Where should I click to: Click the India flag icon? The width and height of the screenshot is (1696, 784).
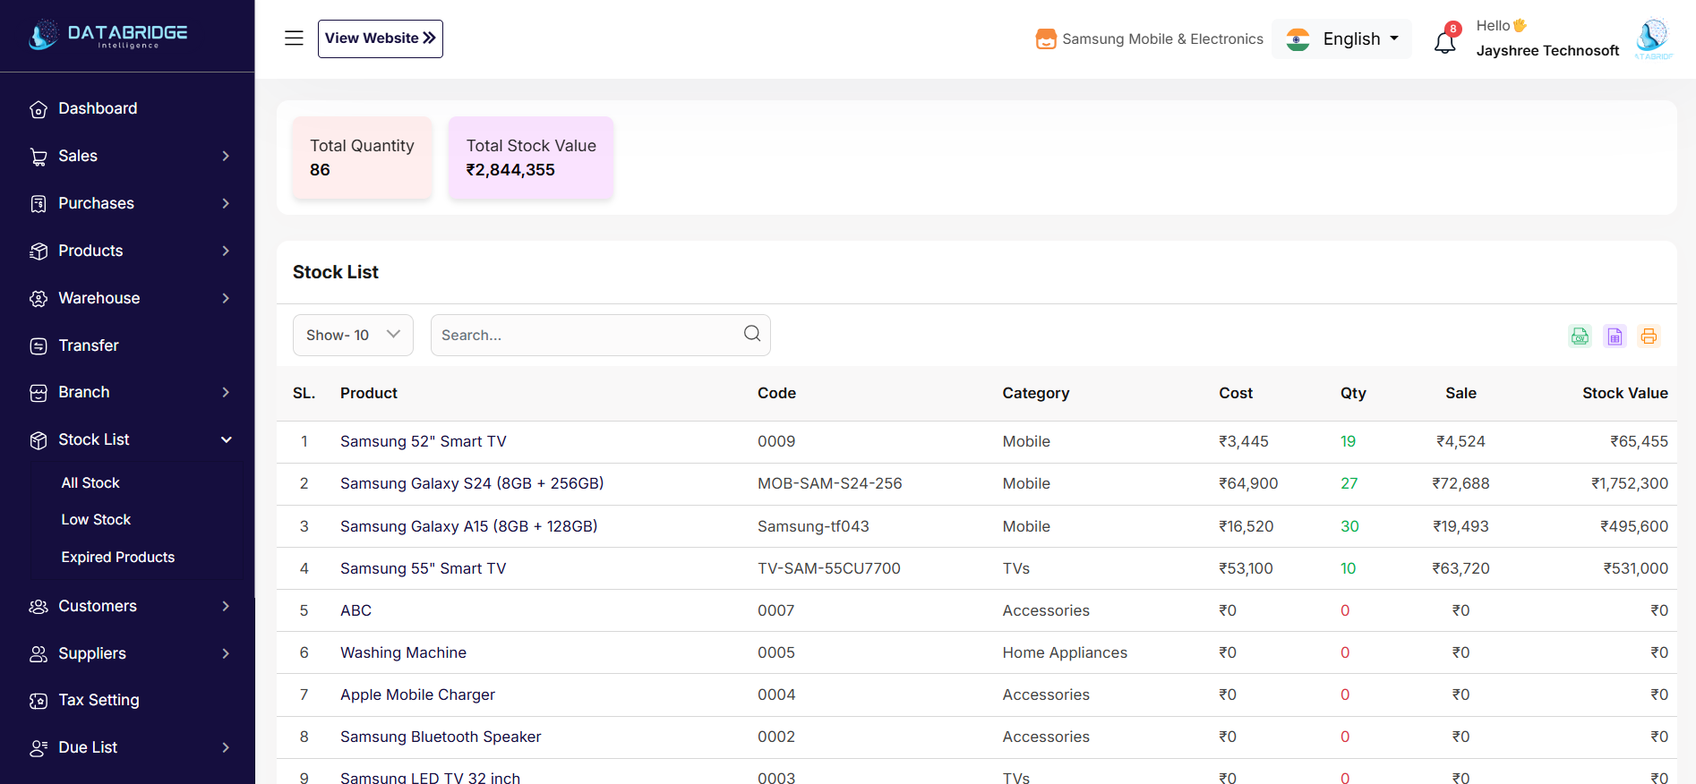coord(1298,39)
